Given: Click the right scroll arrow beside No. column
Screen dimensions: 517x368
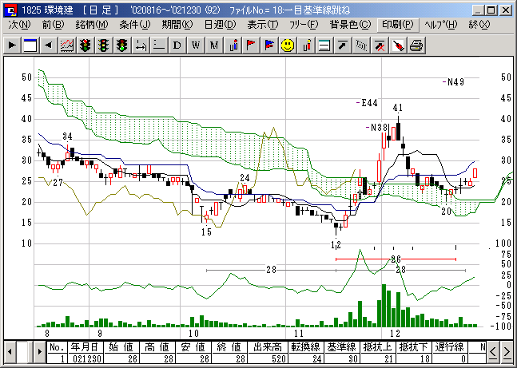Looking at the screenshot, I should click(x=40, y=351).
